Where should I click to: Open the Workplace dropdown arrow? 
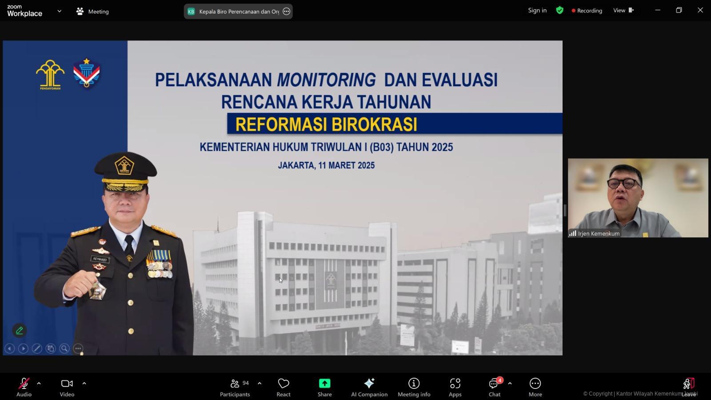(x=59, y=11)
